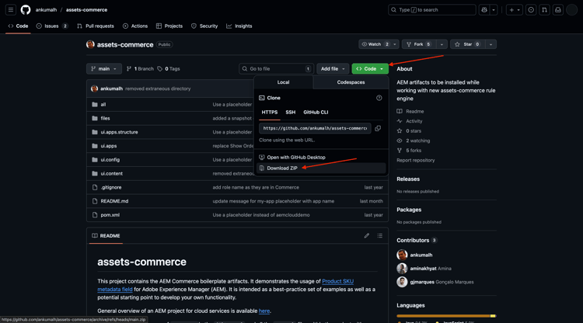Switch to the Codespaces tab in popup
This screenshot has height=323, width=583.
point(351,82)
